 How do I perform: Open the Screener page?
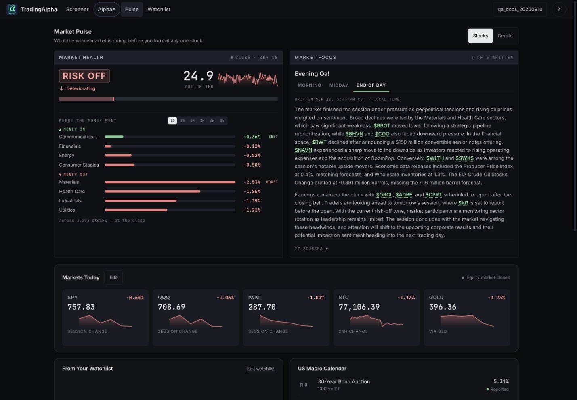point(77,9)
